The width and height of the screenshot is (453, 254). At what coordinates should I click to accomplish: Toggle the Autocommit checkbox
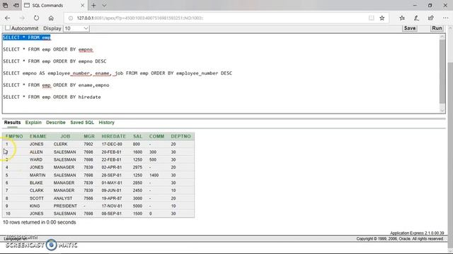click(8, 28)
